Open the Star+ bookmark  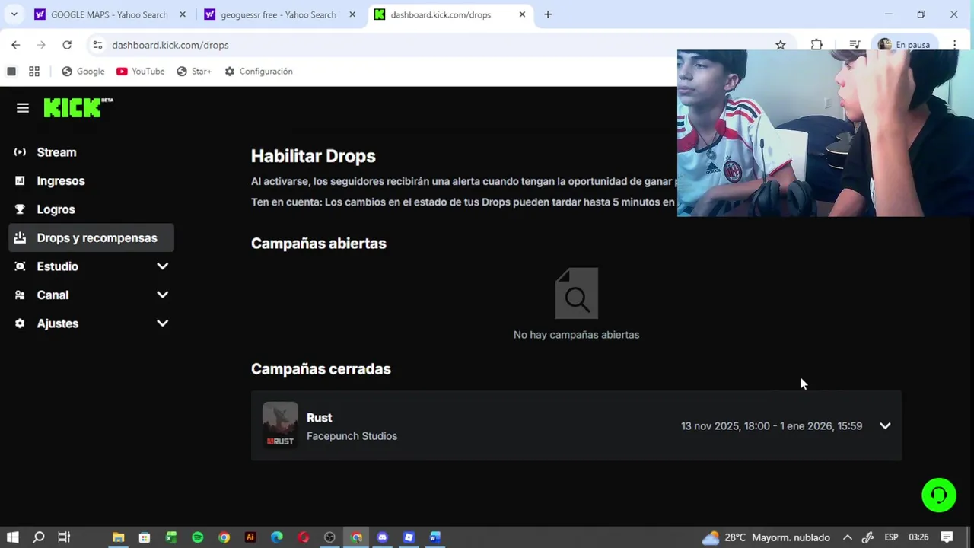pos(194,72)
